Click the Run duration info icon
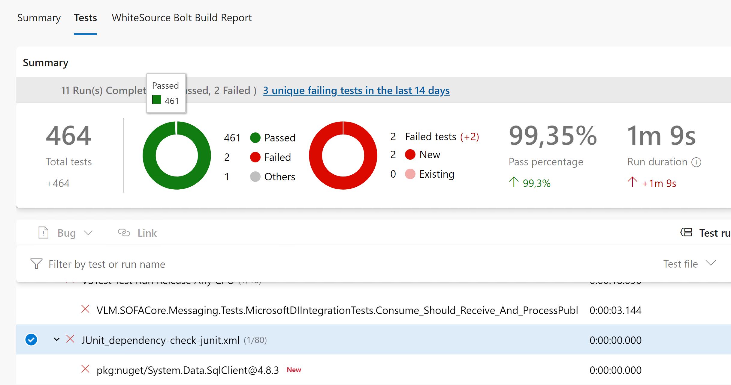This screenshot has width=731, height=385. (x=696, y=162)
